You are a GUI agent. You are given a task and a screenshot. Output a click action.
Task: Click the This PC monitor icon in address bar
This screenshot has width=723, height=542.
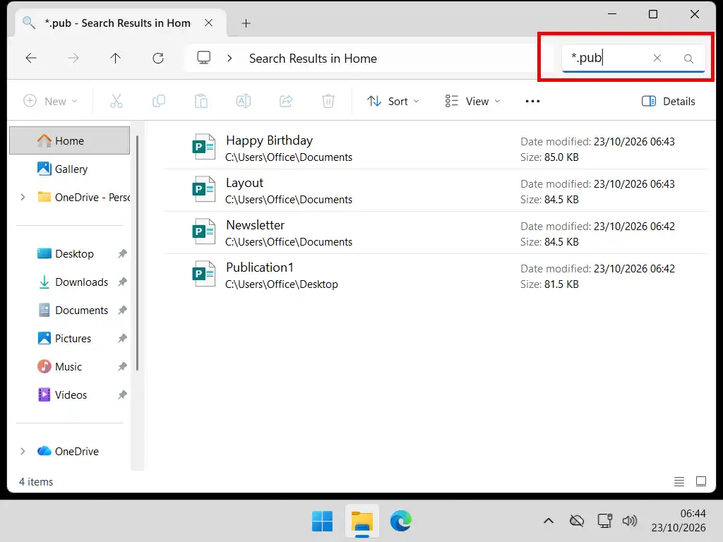(204, 58)
